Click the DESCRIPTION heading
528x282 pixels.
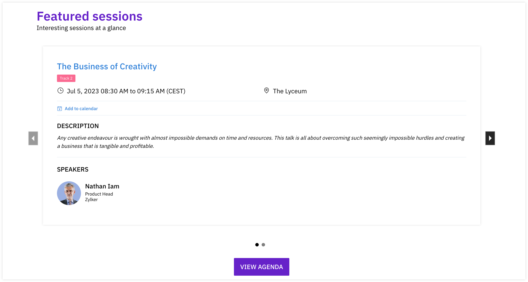tap(78, 126)
